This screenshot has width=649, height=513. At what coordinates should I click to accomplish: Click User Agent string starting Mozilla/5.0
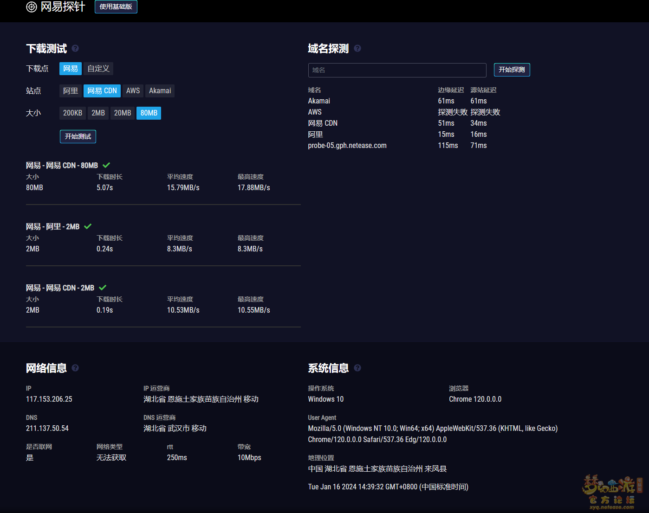pyautogui.click(x=433, y=434)
